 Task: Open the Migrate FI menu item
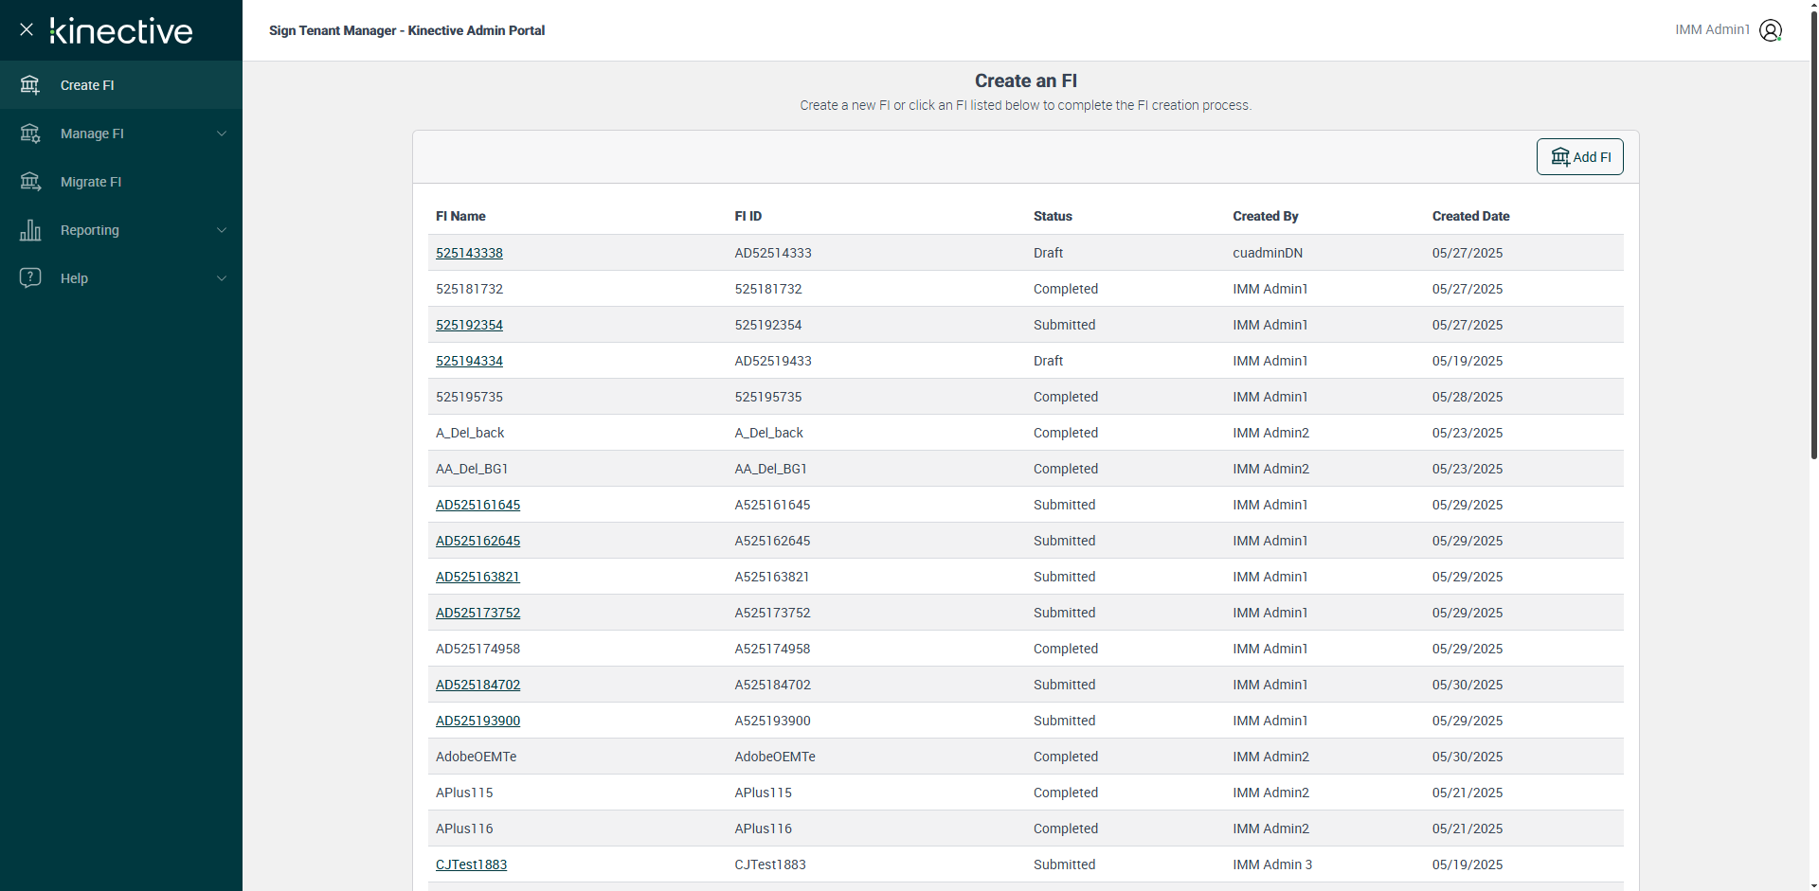(x=91, y=182)
